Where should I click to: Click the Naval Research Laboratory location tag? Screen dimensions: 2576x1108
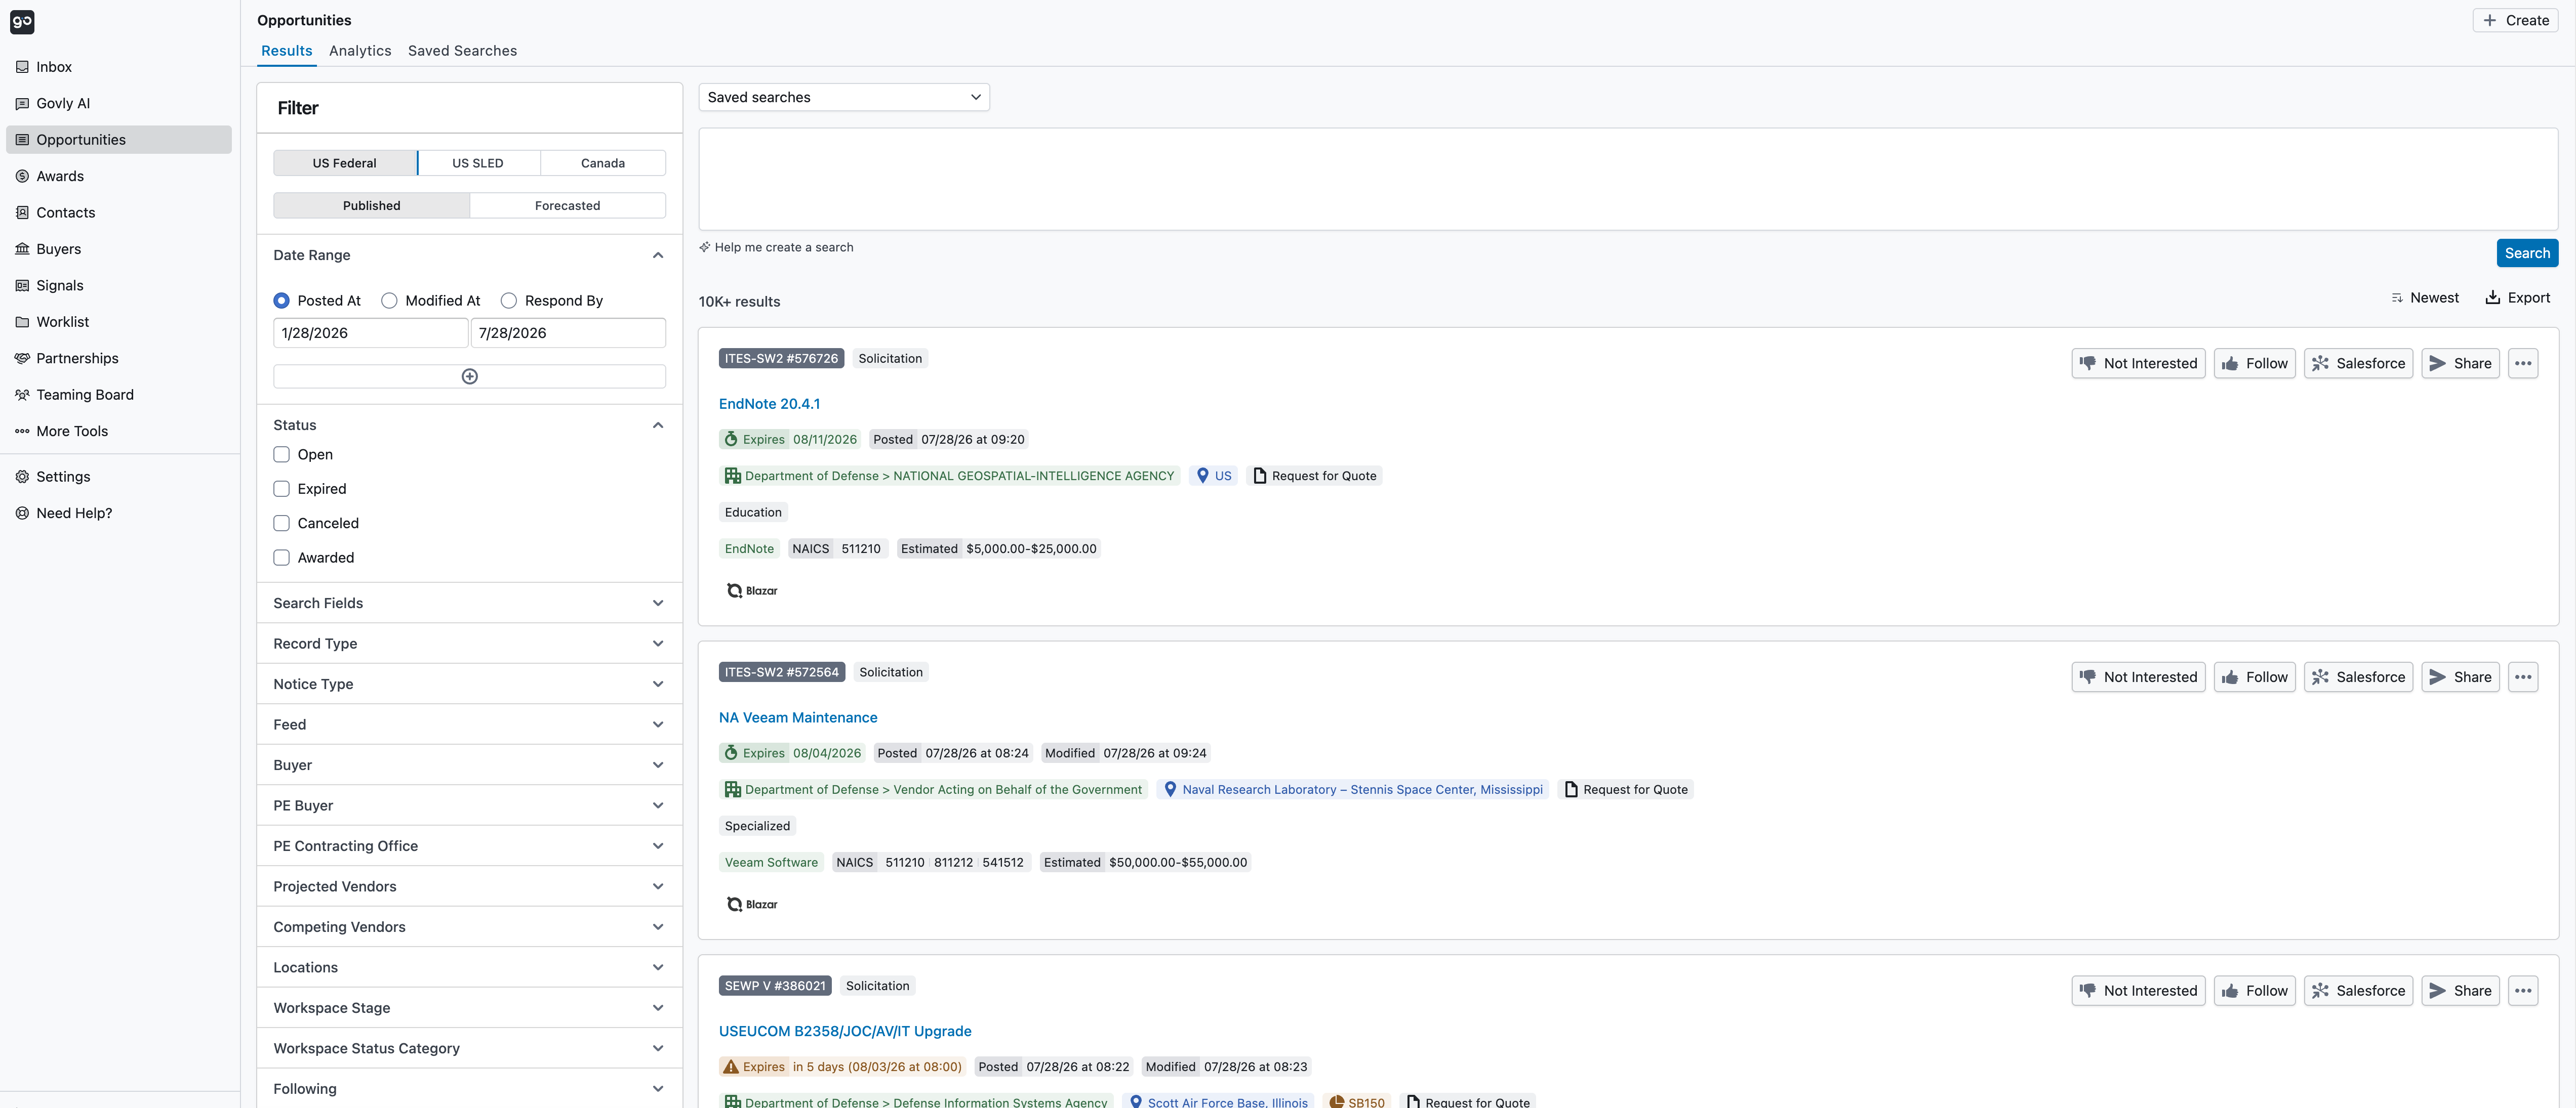1353,789
